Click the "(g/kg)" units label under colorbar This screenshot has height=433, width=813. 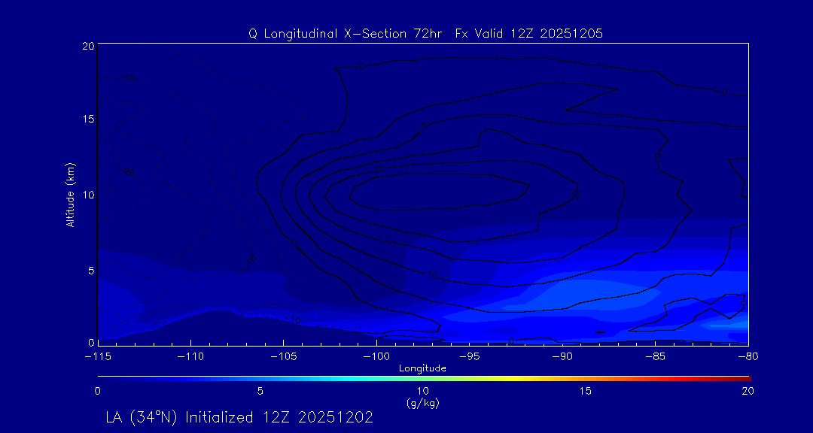[x=422, y=403]
